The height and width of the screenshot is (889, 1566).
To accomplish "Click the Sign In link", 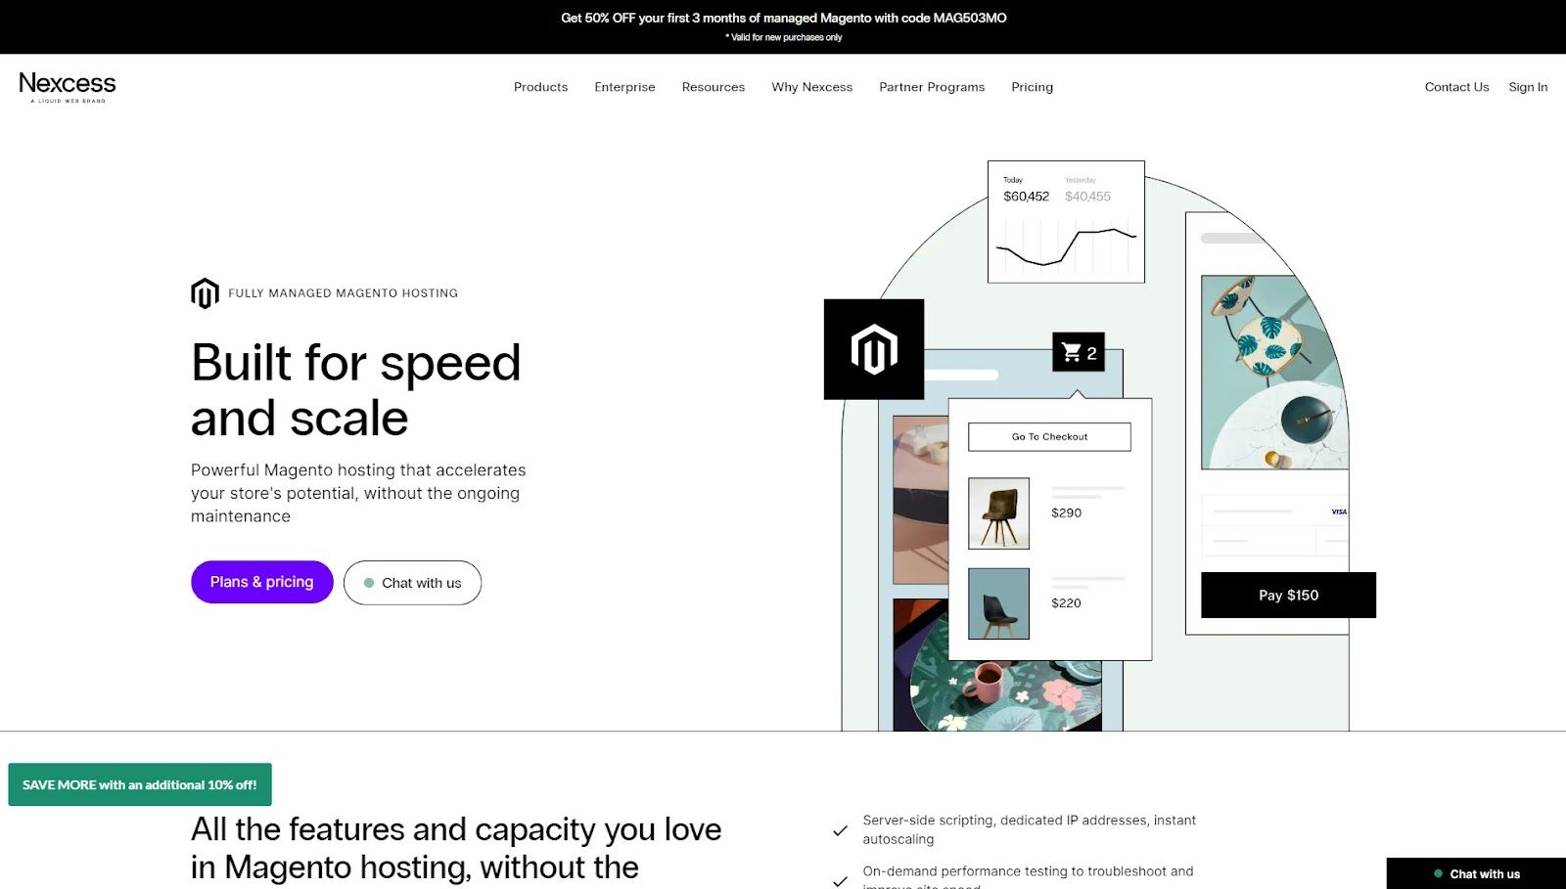I will coord(1528,87).
